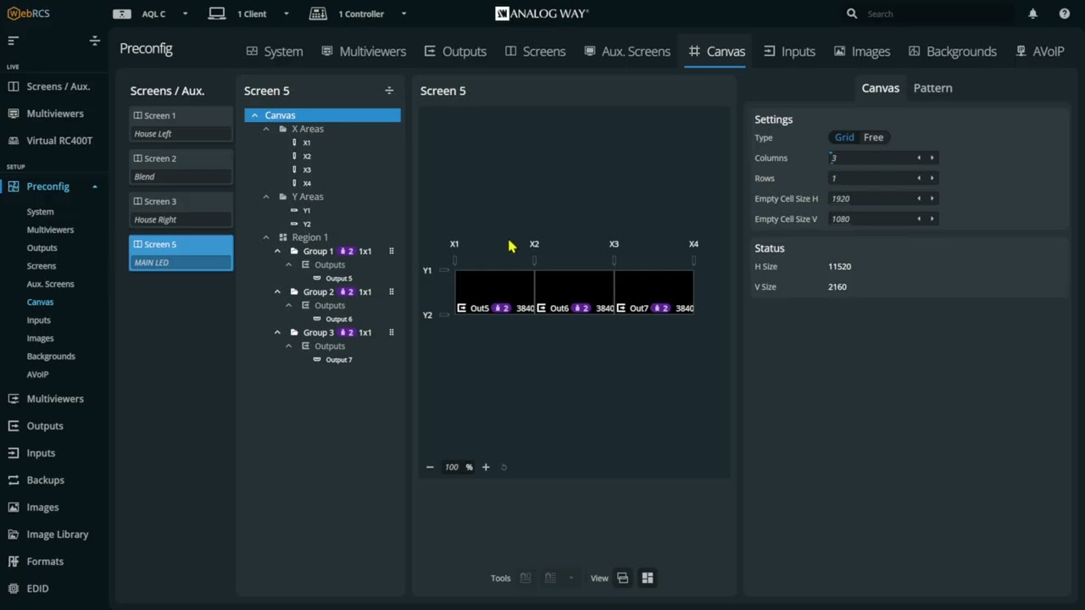
Task: Click the X3 area marker handle on canvas
Action: click(614, 261)
